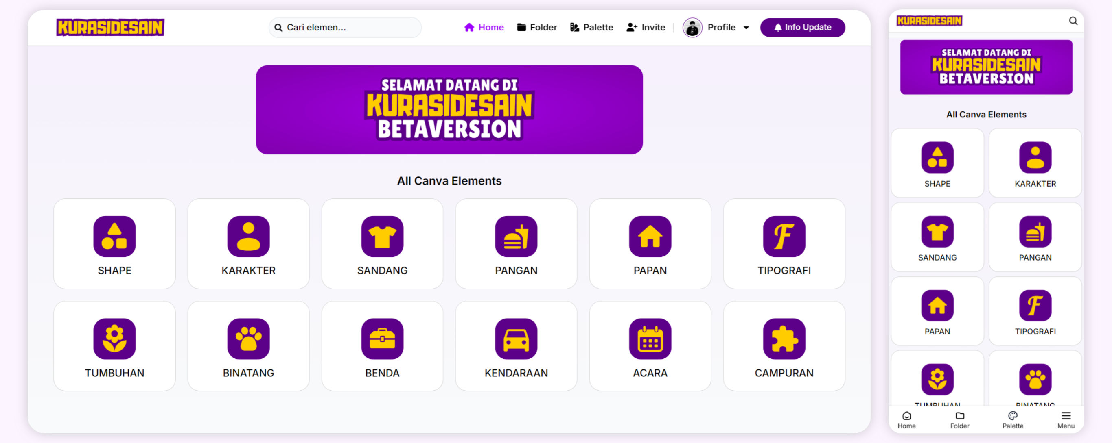
Task: Open the mobile Menu hamburger icon
Action: pyautogui.click(x=1066, y=416)
